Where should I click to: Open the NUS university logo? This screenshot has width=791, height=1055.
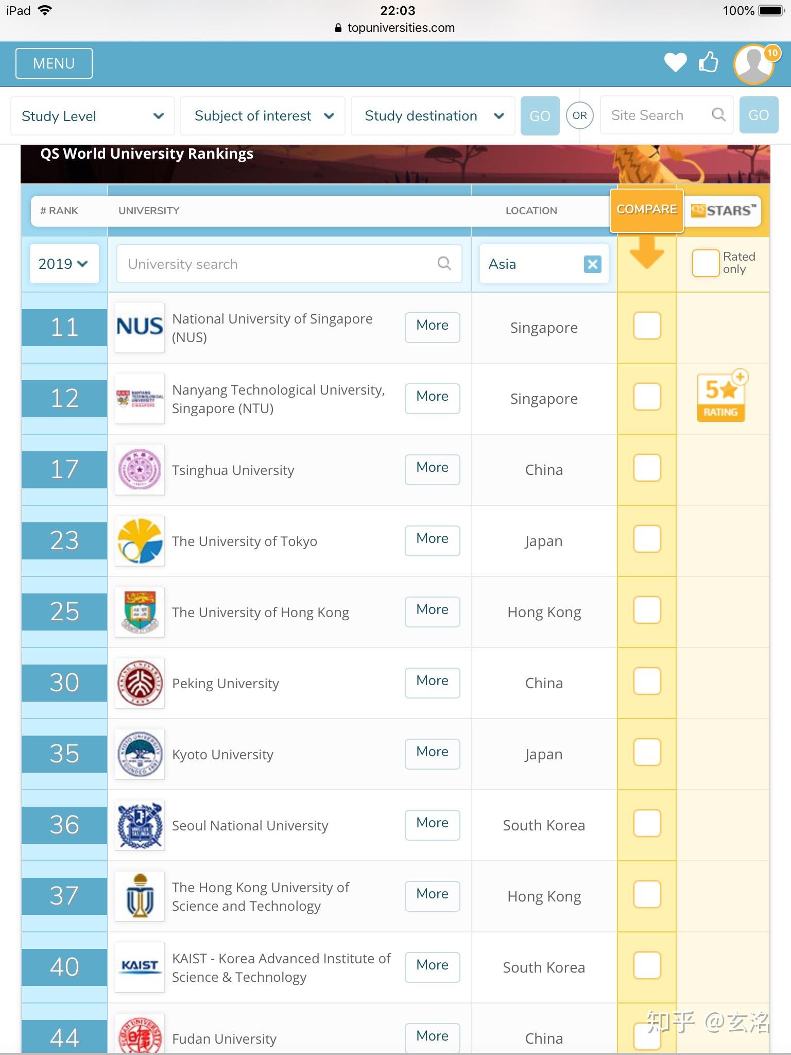pyautogui.click(x=140, y=328)
